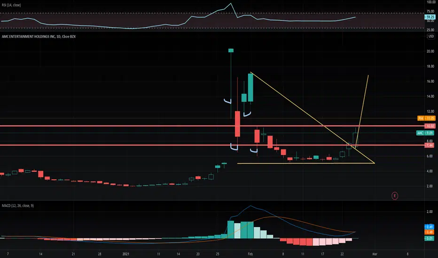
Task: Select the MACD (12, 26, close, 9) legend
Action: (x=17, y=205)
